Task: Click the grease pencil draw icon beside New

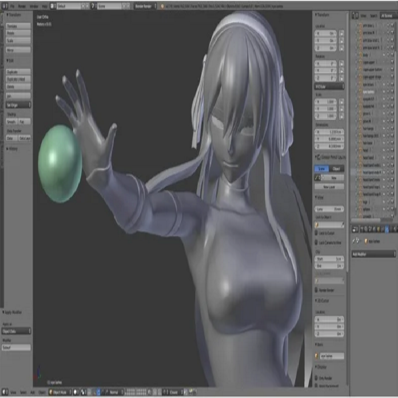Action: pyautogui.click(x=317, y=178)
